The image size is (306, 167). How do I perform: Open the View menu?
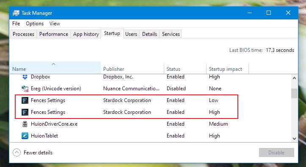55,24
